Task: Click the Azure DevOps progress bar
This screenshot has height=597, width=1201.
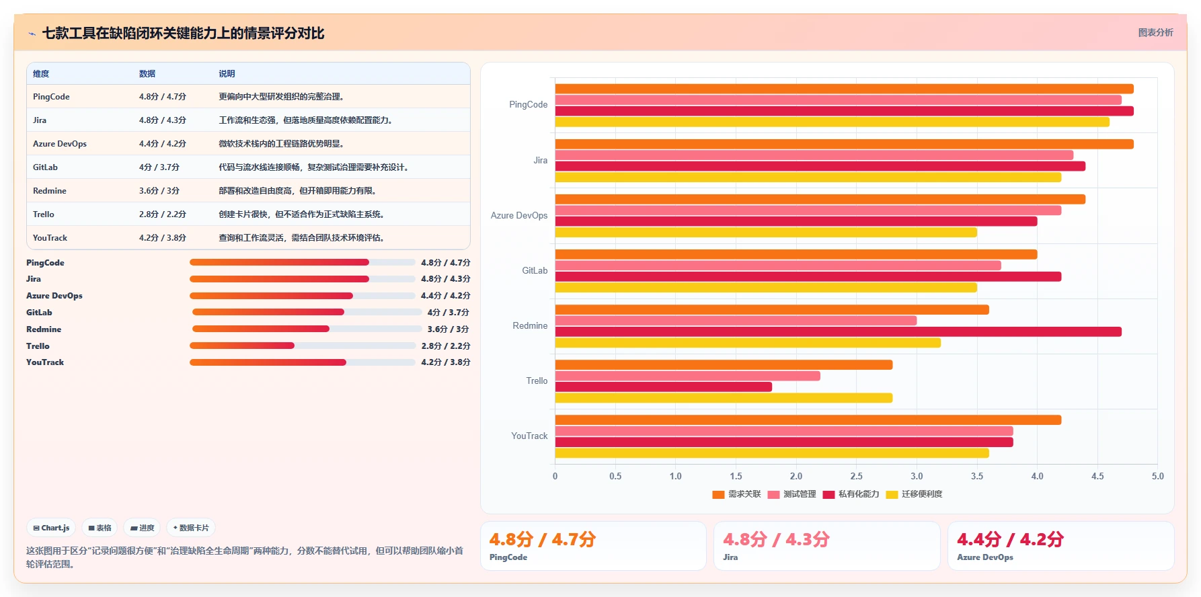Action: (x=303, y=296)
